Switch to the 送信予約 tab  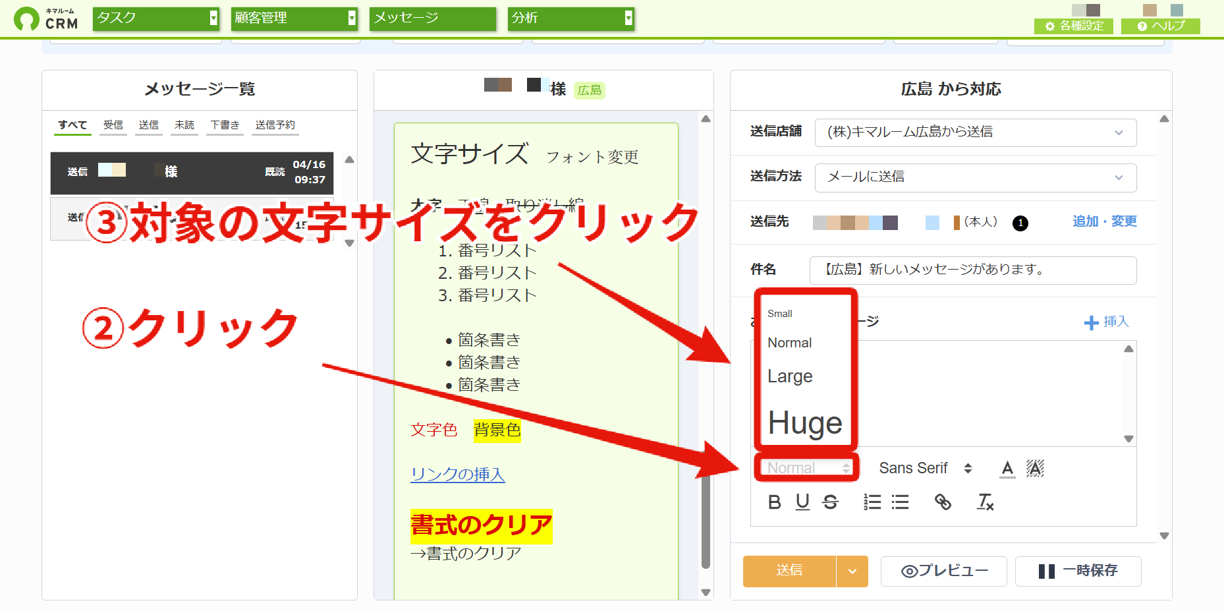point(275,125)
